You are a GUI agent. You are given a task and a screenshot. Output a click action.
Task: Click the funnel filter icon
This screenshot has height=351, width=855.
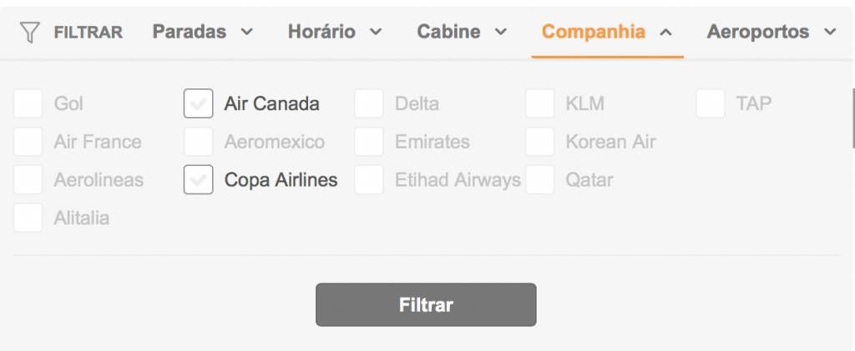pos(29,33)
